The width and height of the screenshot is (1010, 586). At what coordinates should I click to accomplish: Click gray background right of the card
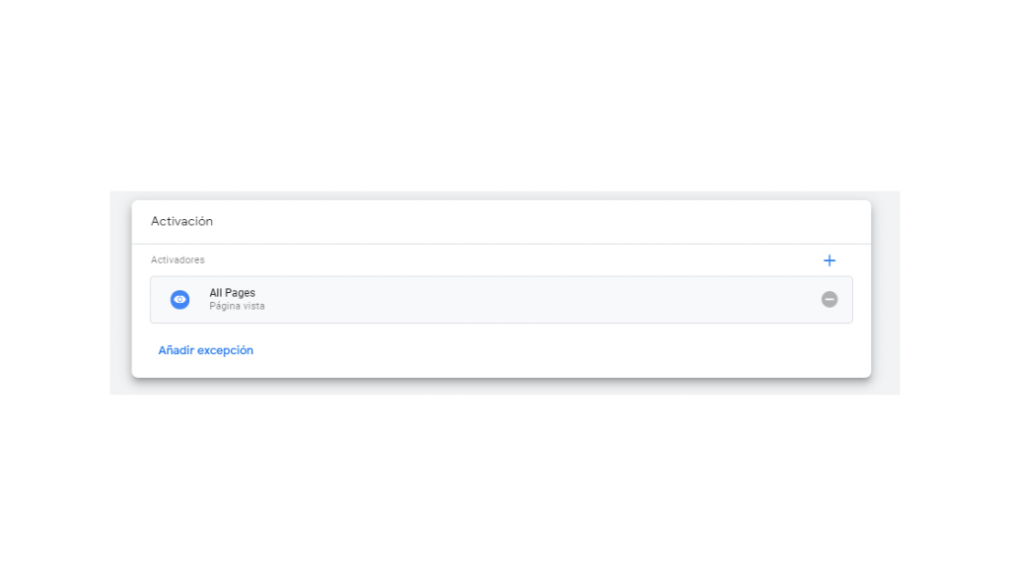tap(886, 296)
